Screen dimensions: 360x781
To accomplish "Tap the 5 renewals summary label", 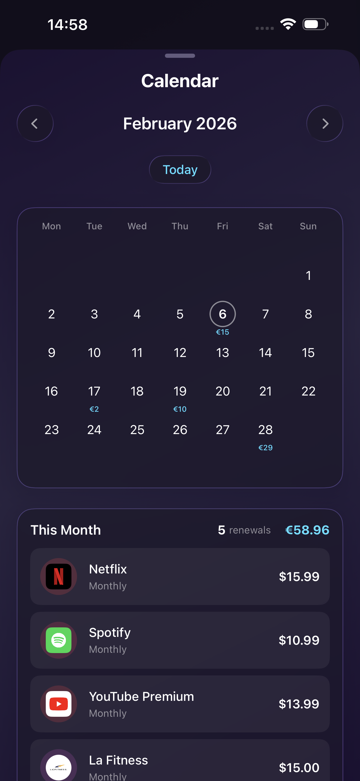I will pyautogui.click(x=244, y=530).
